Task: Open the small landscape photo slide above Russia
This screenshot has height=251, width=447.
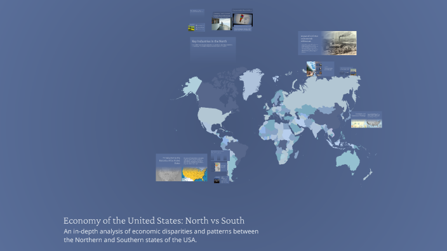Action: [x=348, y=71]
